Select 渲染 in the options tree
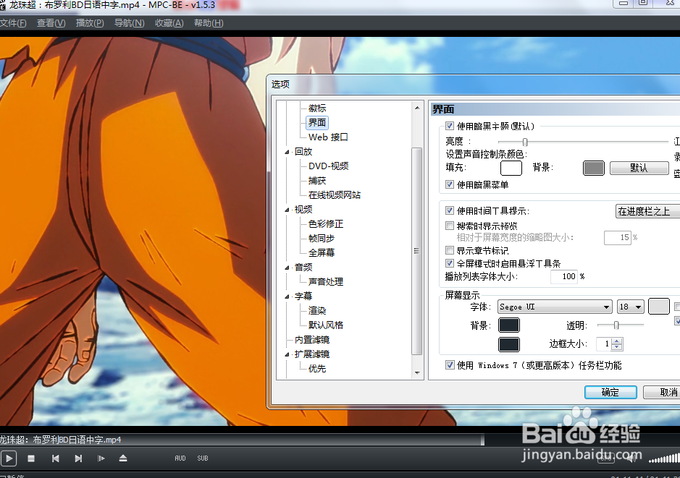The image size is (680, 478). point(317,311)
